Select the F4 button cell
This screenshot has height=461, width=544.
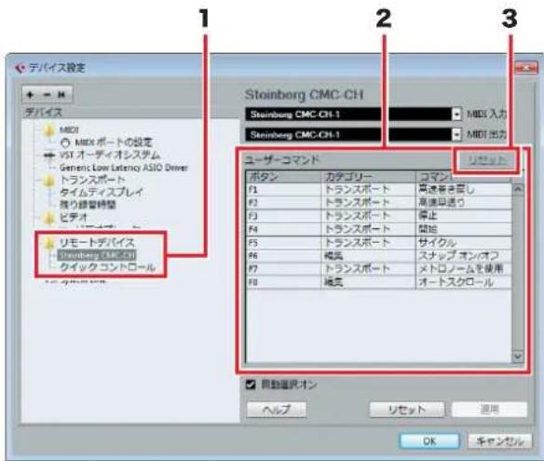(x=284, y=229)
